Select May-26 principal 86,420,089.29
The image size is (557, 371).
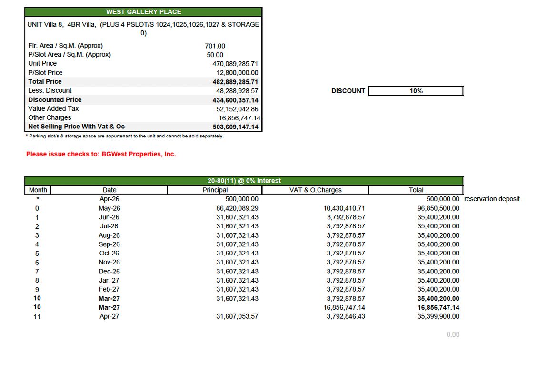[x=237, y=208]
